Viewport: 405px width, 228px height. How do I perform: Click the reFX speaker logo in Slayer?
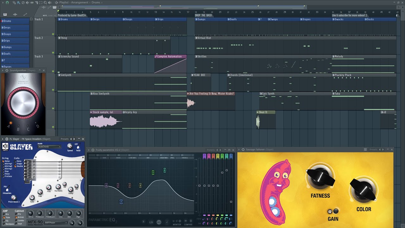tap(5, 146)
